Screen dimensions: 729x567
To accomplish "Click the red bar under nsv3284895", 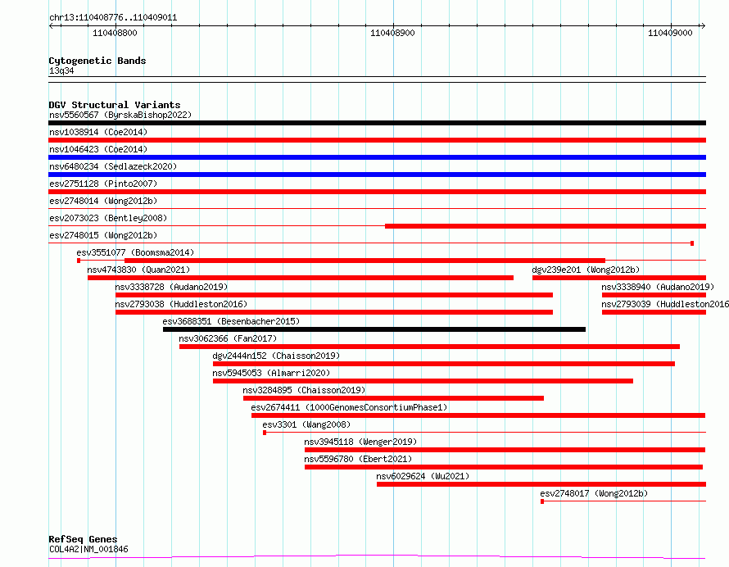I will tap(393, 398).
